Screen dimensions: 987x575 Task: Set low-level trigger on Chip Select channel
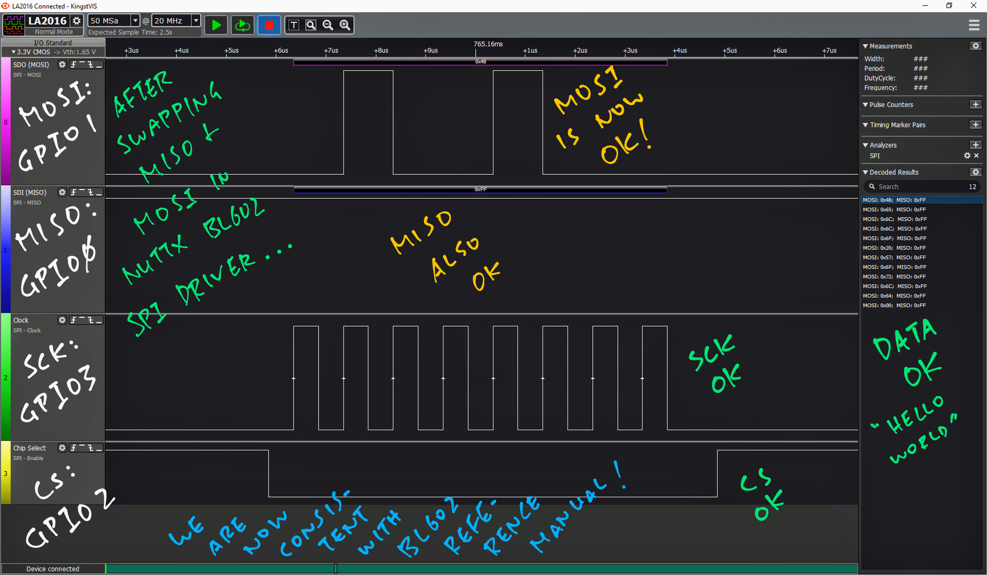99,448
